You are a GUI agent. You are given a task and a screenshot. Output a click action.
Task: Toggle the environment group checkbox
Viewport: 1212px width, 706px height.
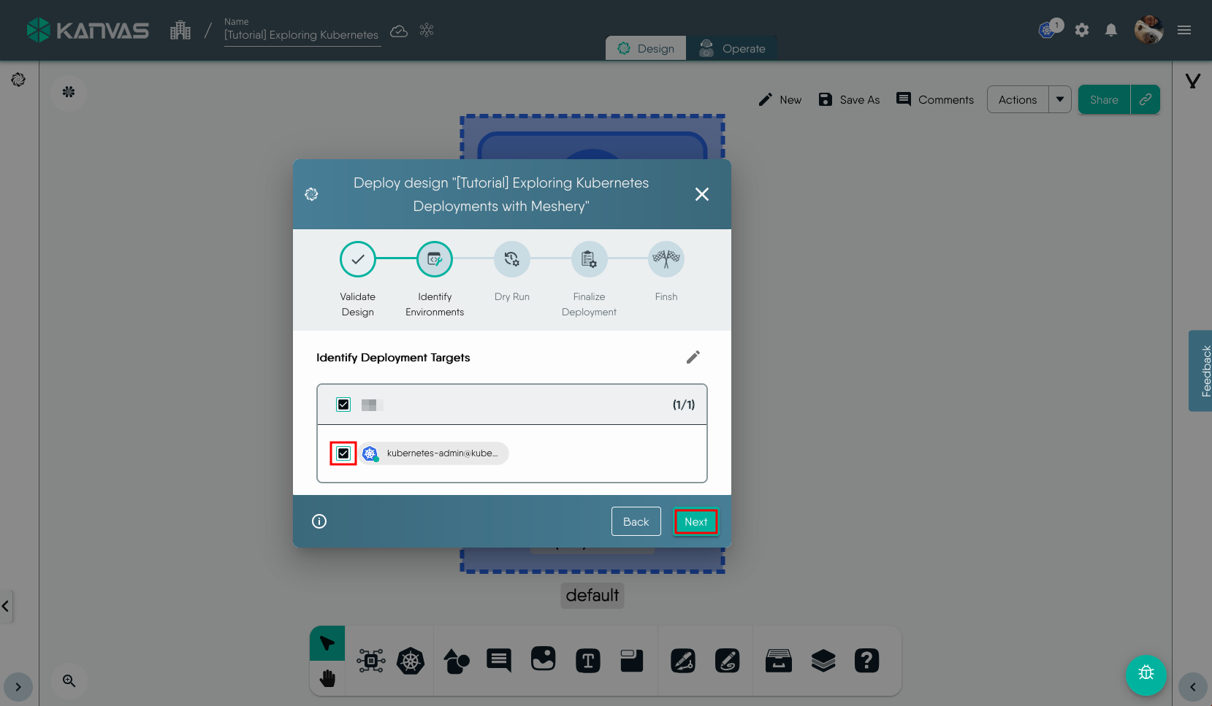coord(343,404)
